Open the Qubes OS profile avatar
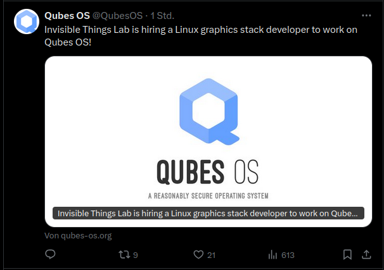384x270 pixels. coord(27,21)
